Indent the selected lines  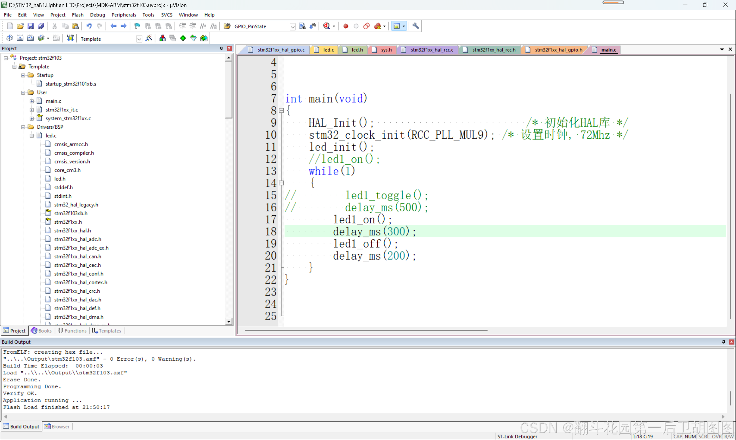coord(182,26)
